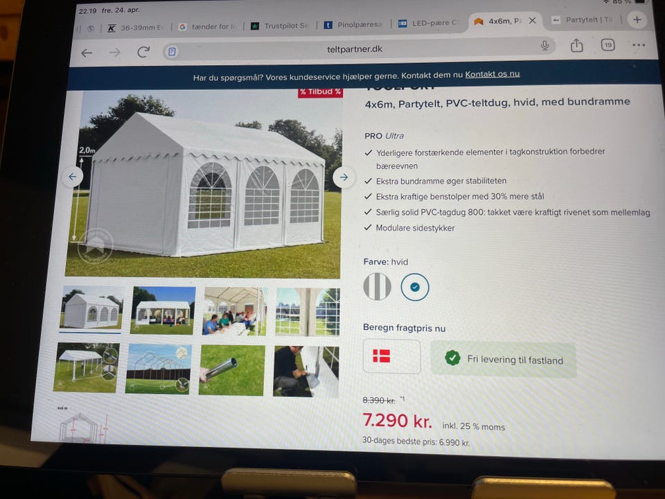Select the grey-white striped color option

point(377,286)
